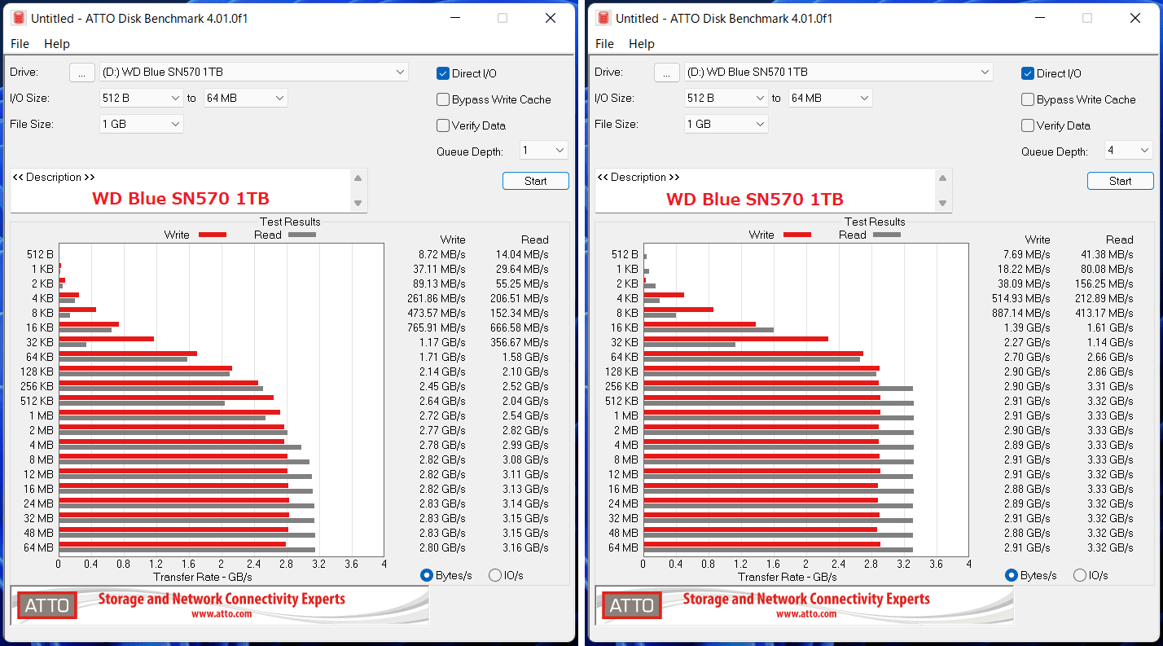Click Start button in right window

tap(1121, 181)
